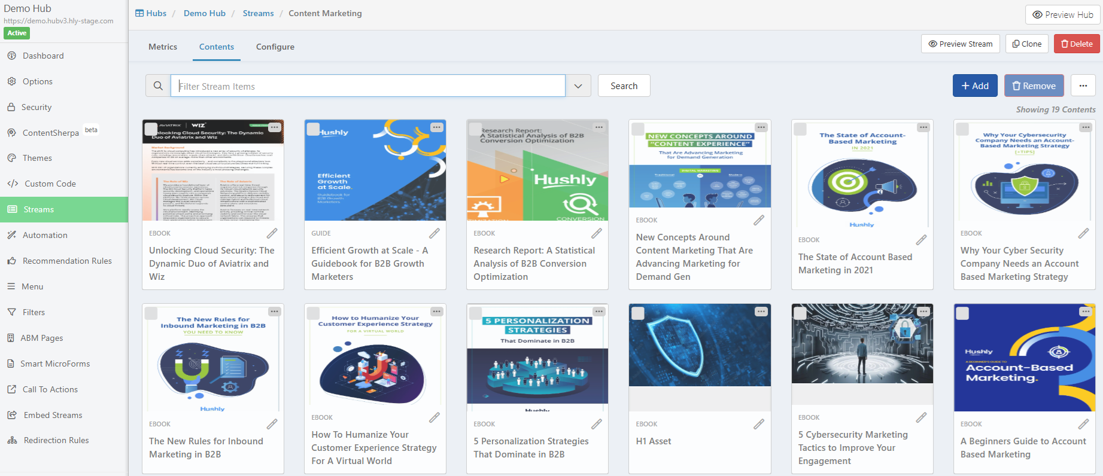Click pencil icon on Why Your Cyber Security card

click(1083, 233)
